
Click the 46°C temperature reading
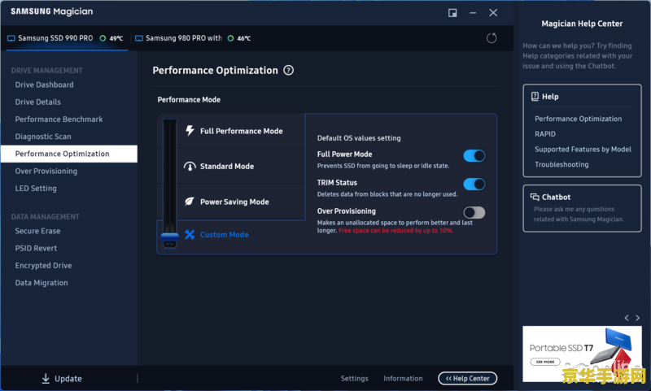[x=244, y=38]
